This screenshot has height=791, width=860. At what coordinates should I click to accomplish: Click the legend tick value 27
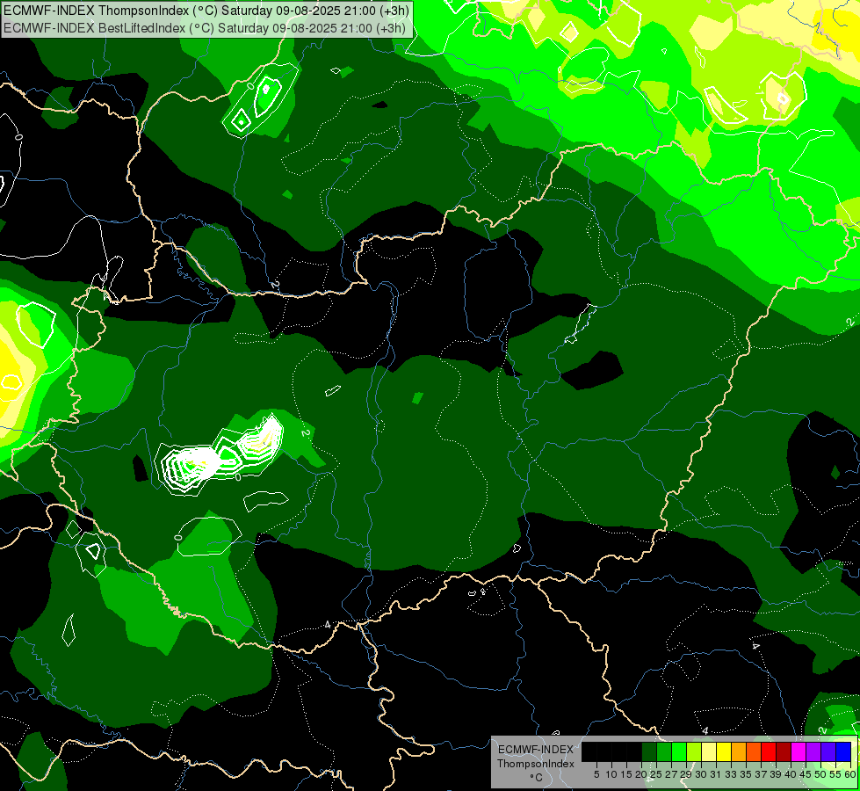[x=672, y=774]
